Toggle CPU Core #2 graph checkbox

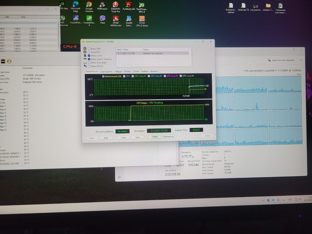[148, 76]
